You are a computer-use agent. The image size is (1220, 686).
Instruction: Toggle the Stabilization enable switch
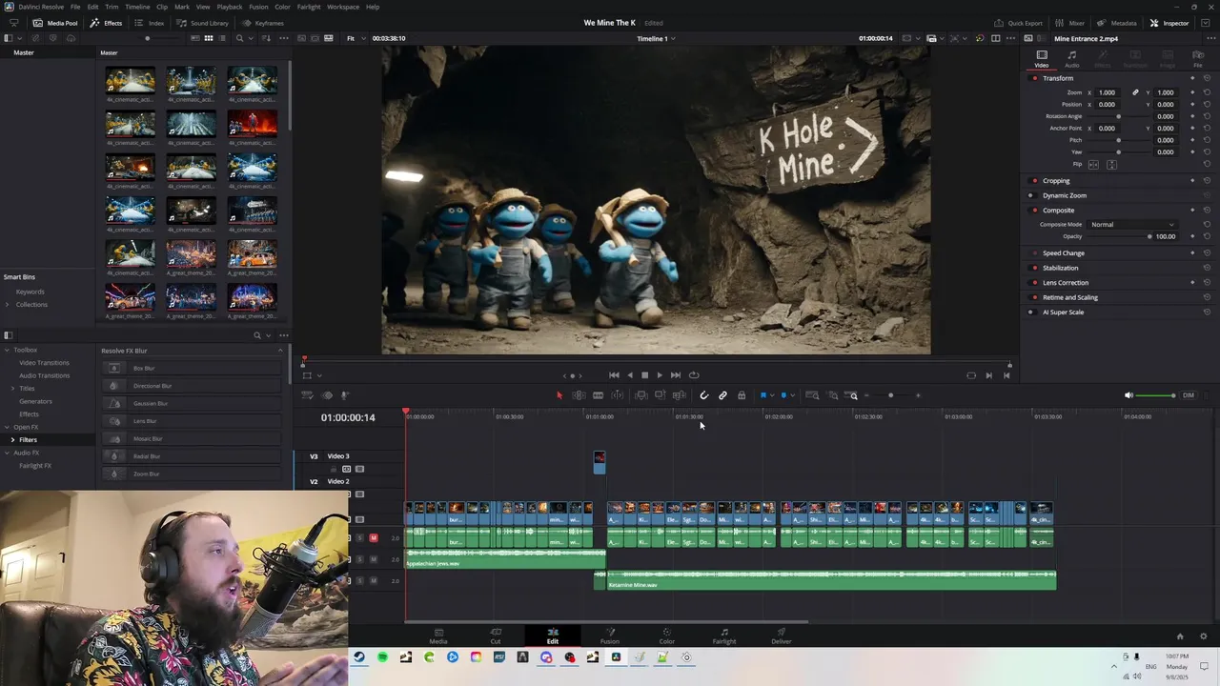(1034, 268)
